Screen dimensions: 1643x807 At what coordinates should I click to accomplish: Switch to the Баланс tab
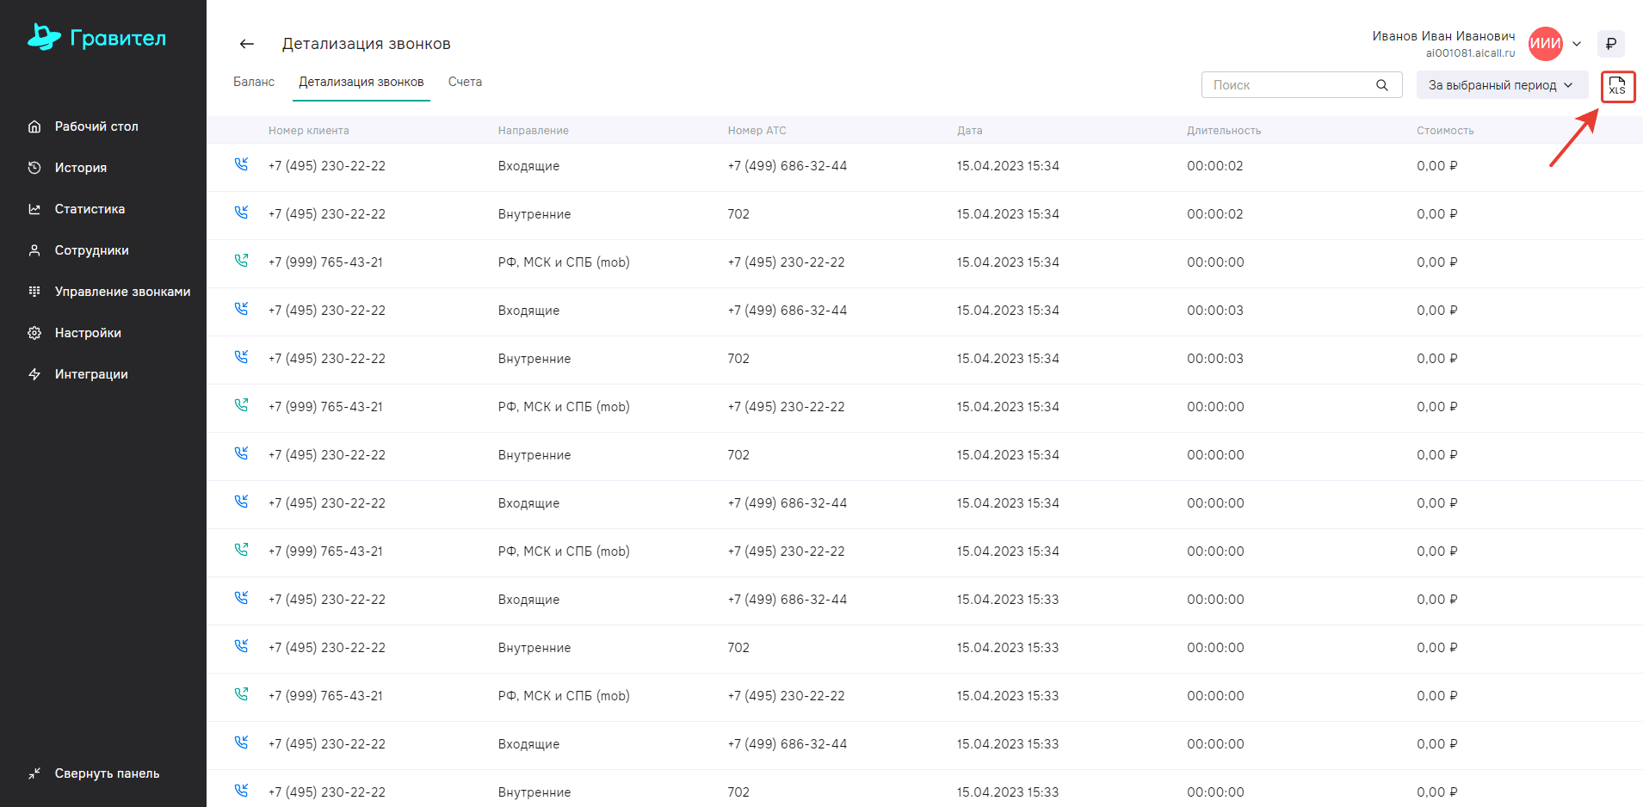point(254,82)
